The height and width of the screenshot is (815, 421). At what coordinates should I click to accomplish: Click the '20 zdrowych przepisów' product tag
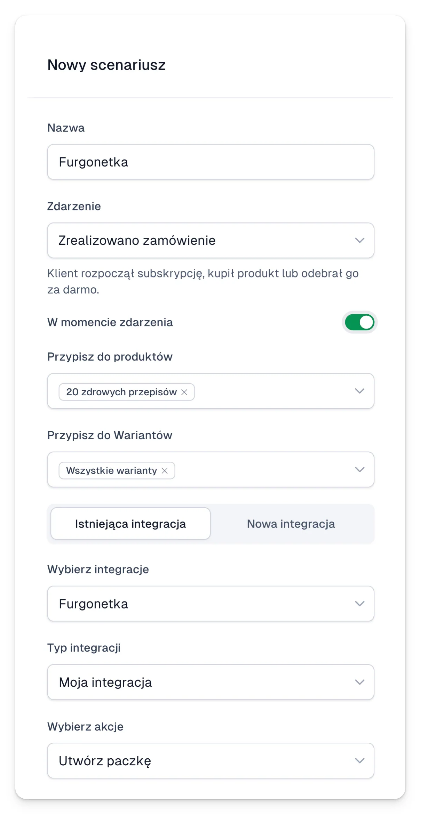click(121, 392)
